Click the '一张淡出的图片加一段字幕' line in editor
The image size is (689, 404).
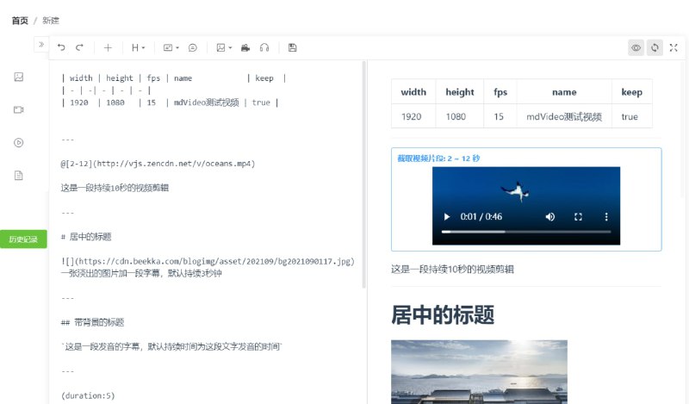[141, 273]
